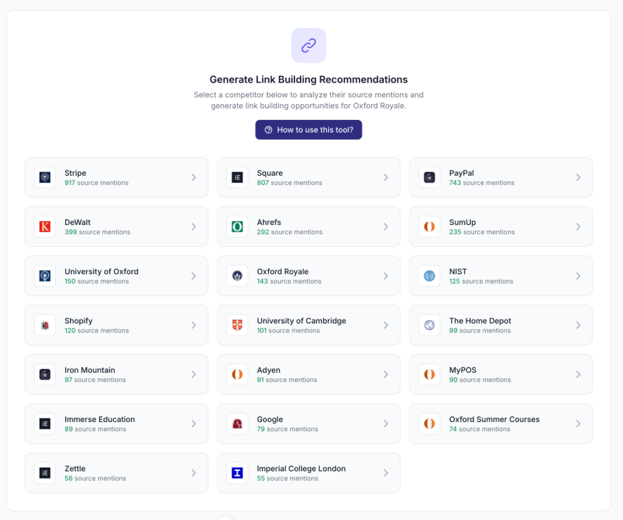Click '150 source mentions' under University of Oxford

click(x=97, y=281)
